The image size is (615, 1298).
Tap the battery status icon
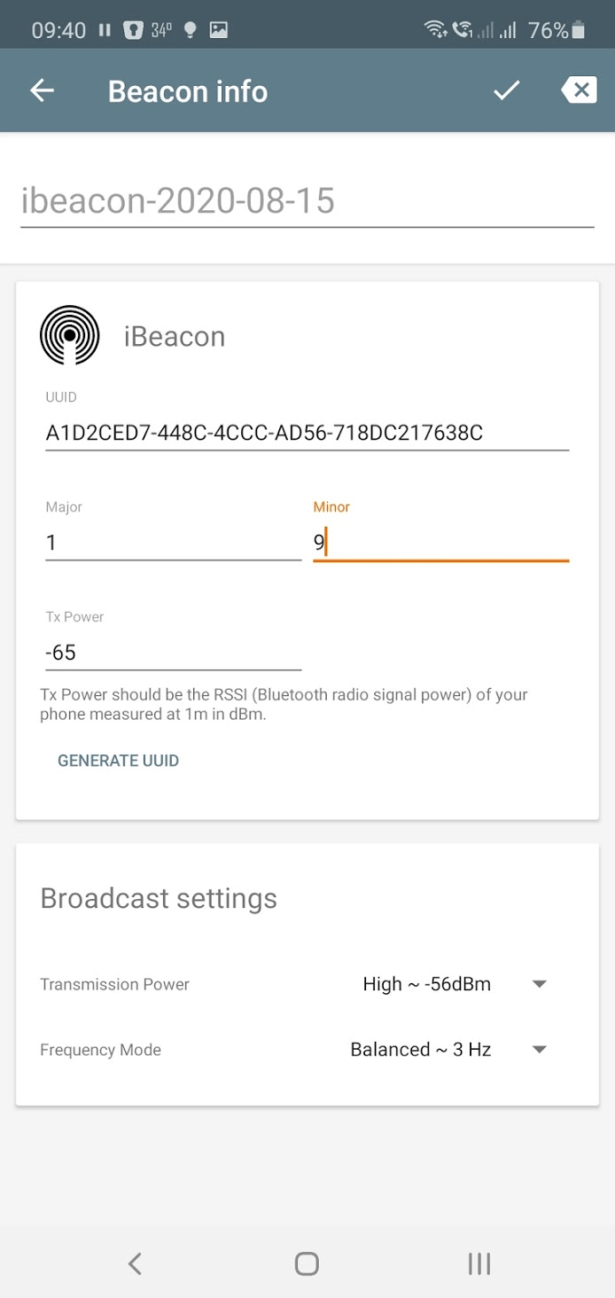click(579, 30)
